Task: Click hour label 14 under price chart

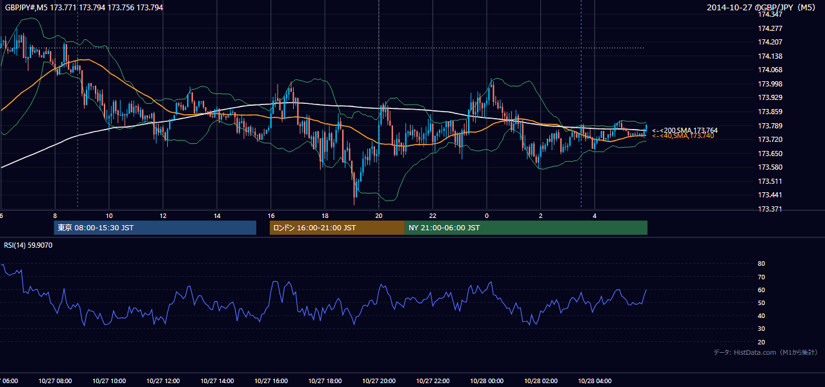Action: tap(217, 215)
